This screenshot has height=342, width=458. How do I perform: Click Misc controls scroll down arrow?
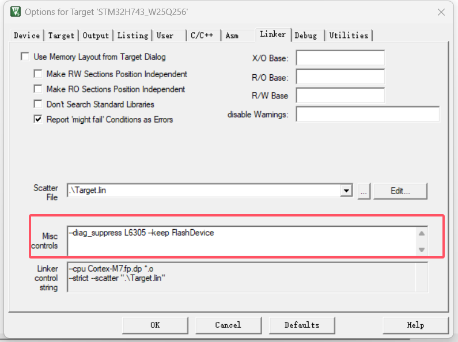coord(422,250)
